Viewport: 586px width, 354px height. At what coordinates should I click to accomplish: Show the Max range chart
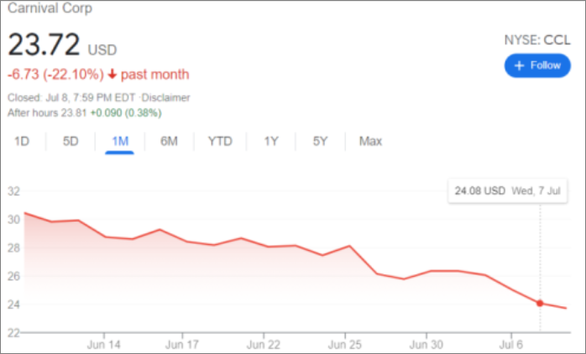370,141
